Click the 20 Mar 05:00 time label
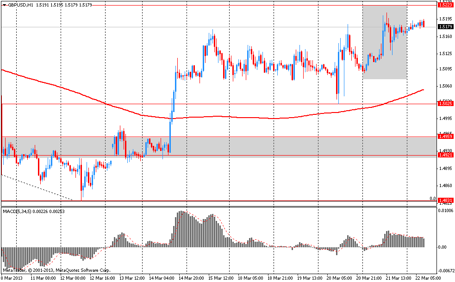455x282 pixels. pos(338,278)
